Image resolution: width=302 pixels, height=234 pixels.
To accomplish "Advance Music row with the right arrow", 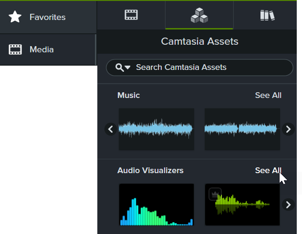I will [288, 129].
